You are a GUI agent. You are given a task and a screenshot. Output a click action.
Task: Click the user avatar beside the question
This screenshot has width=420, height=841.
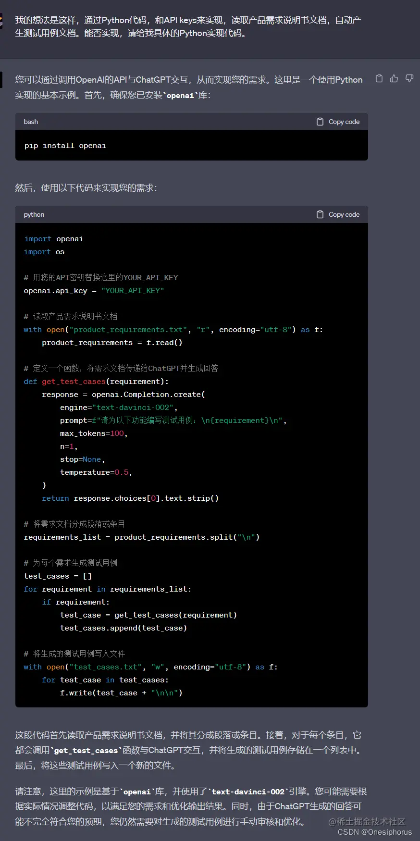tap(1, 21)
